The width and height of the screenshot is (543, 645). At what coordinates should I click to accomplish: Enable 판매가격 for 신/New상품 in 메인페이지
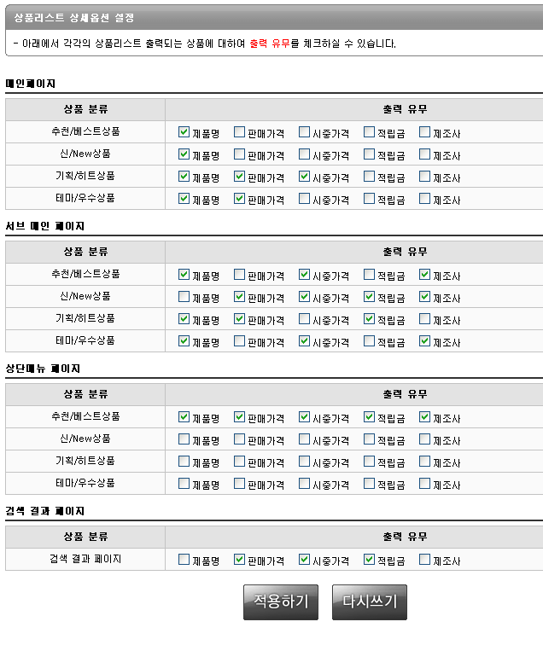[x=240, y=154]
